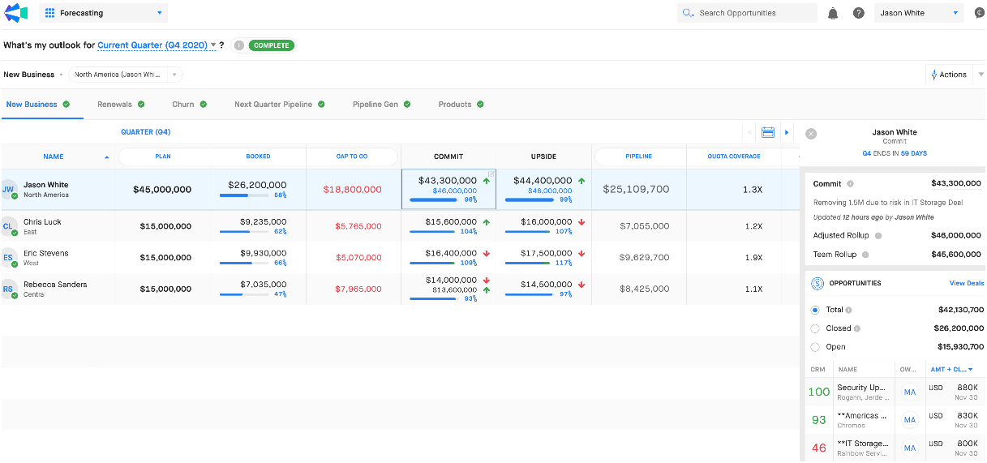
Task: Close the Jason White commit panel
Action: coord(811,134)
